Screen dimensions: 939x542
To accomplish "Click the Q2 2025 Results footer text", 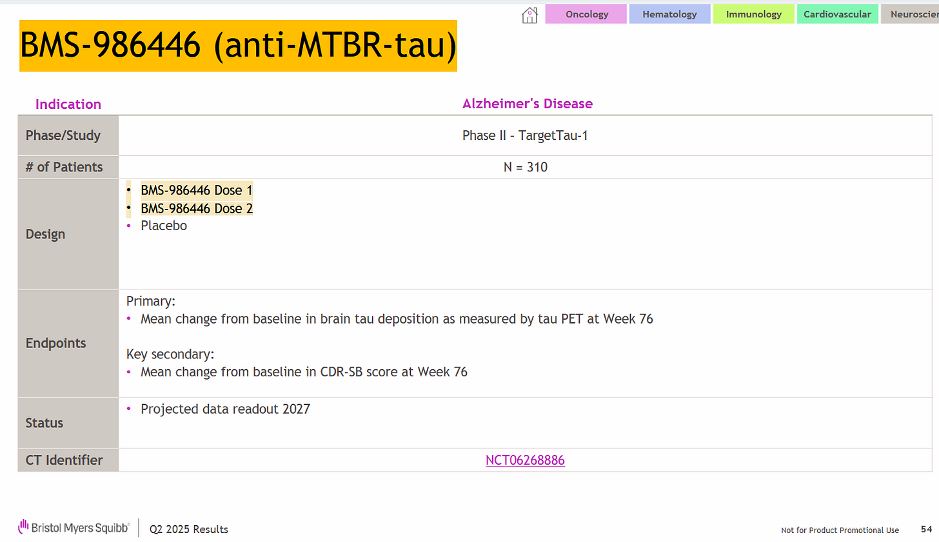I will click(189, 529).
